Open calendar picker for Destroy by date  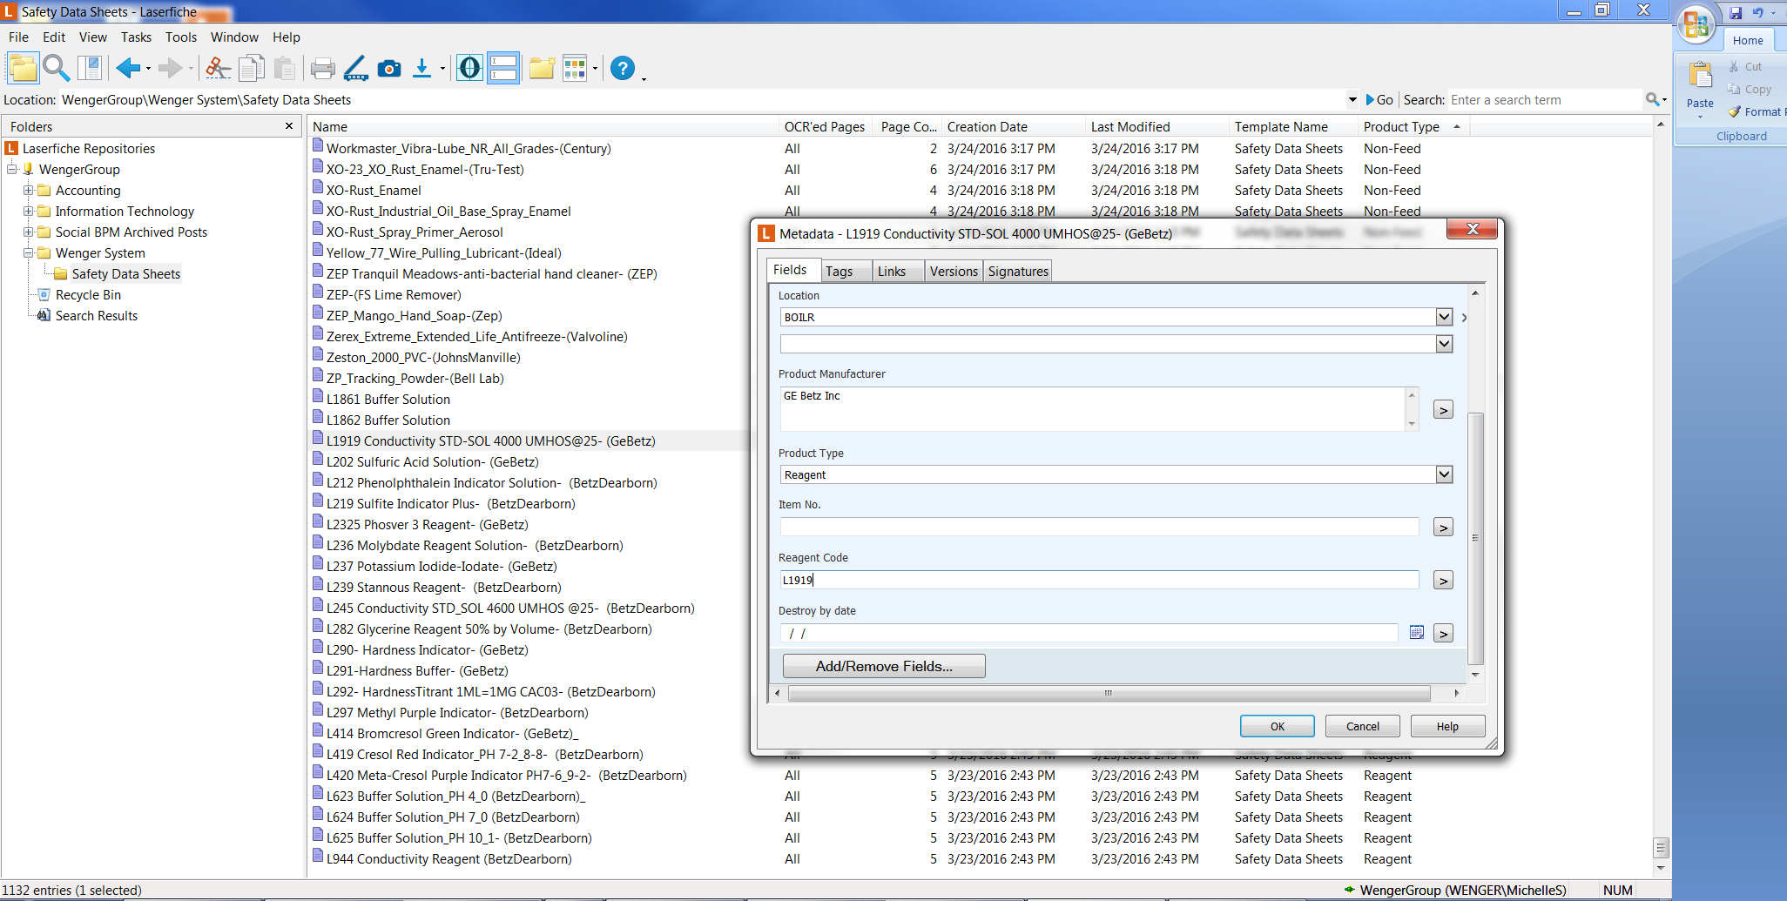(x=1416, y=633)
